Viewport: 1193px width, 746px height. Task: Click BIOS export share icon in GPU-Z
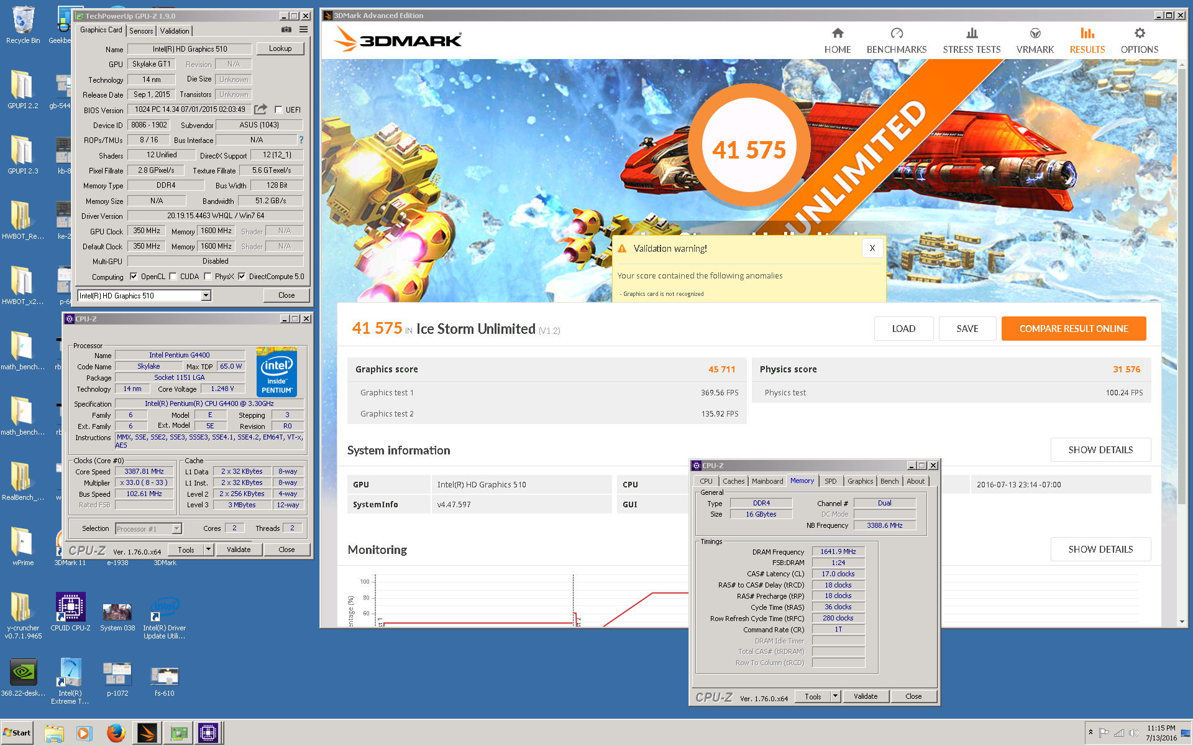261,109
